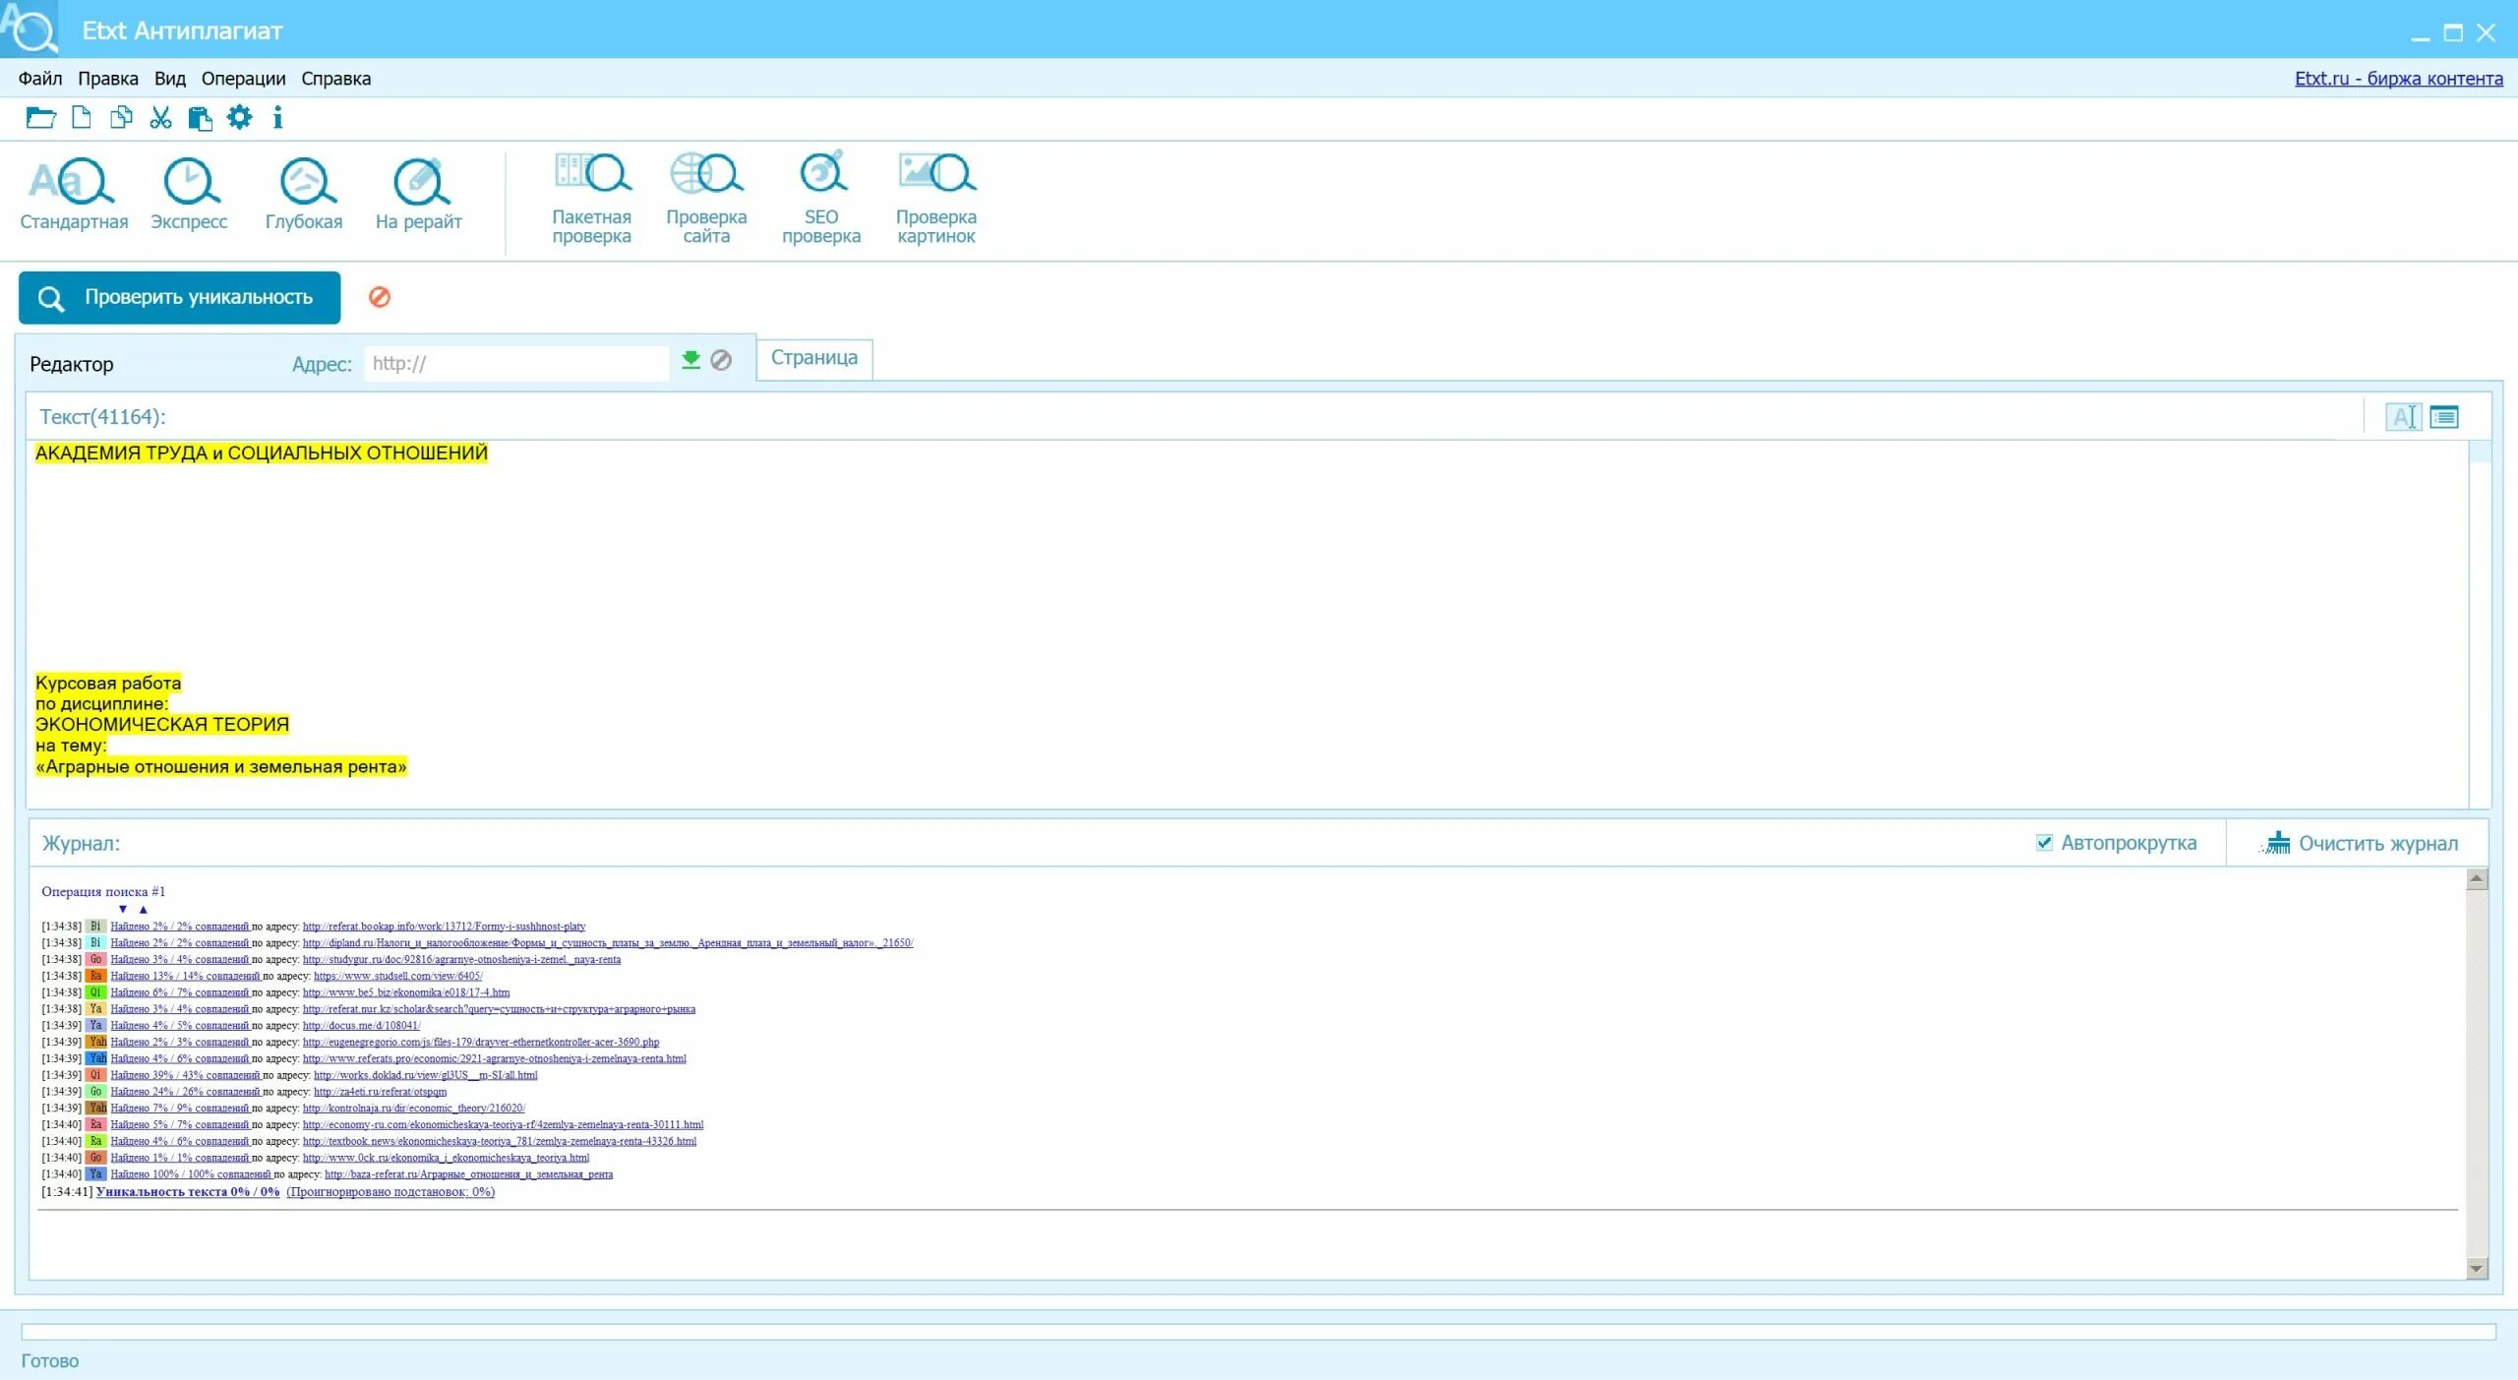Open Проверка сайта
The width and height of the screenshot is (2518, 1380).
(706, 198)
